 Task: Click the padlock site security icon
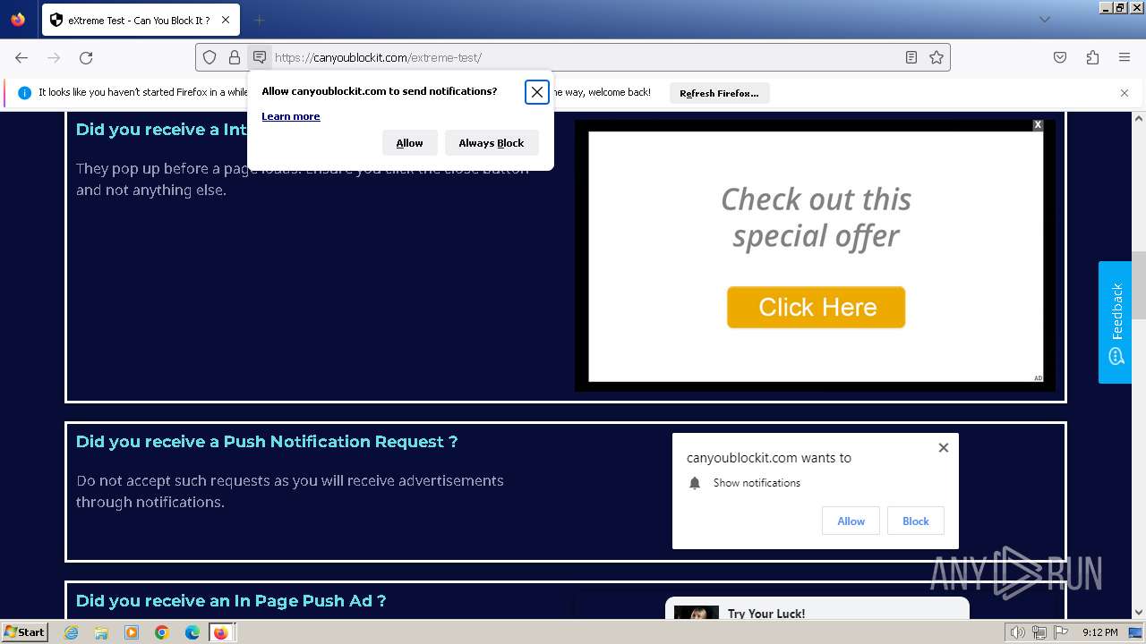click(235, 57)
